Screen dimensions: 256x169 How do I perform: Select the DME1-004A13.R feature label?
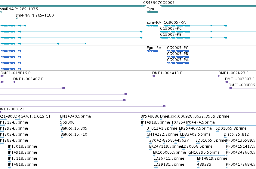tap(167, 73)
